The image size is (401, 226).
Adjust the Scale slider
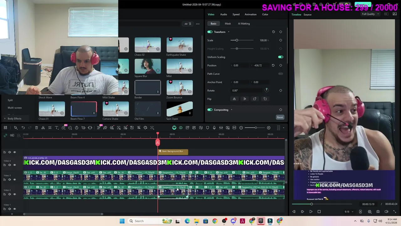click(x=242, y=40)
